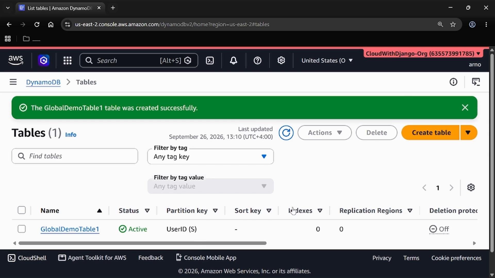
Task: Click the Delete button
Action: (x=377, y=133)
